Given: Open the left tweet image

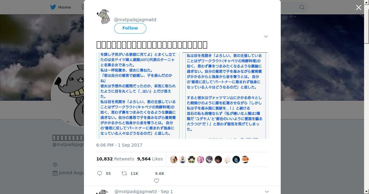Looking at the screenshot, I should 138,95.
